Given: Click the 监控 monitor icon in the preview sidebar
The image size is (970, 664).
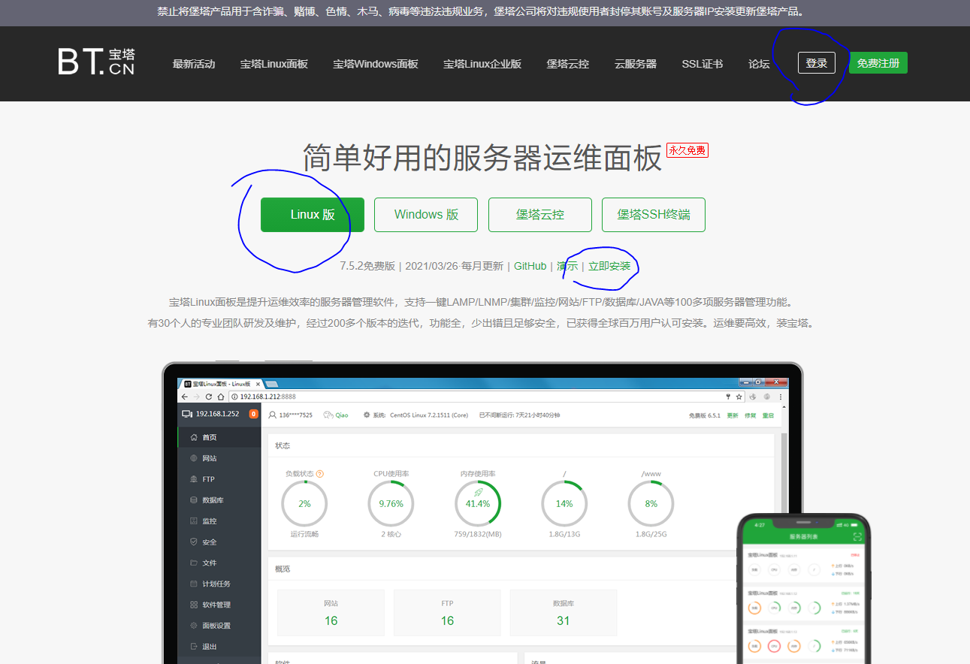Looking at the screenshot, I should coord(194,521).
